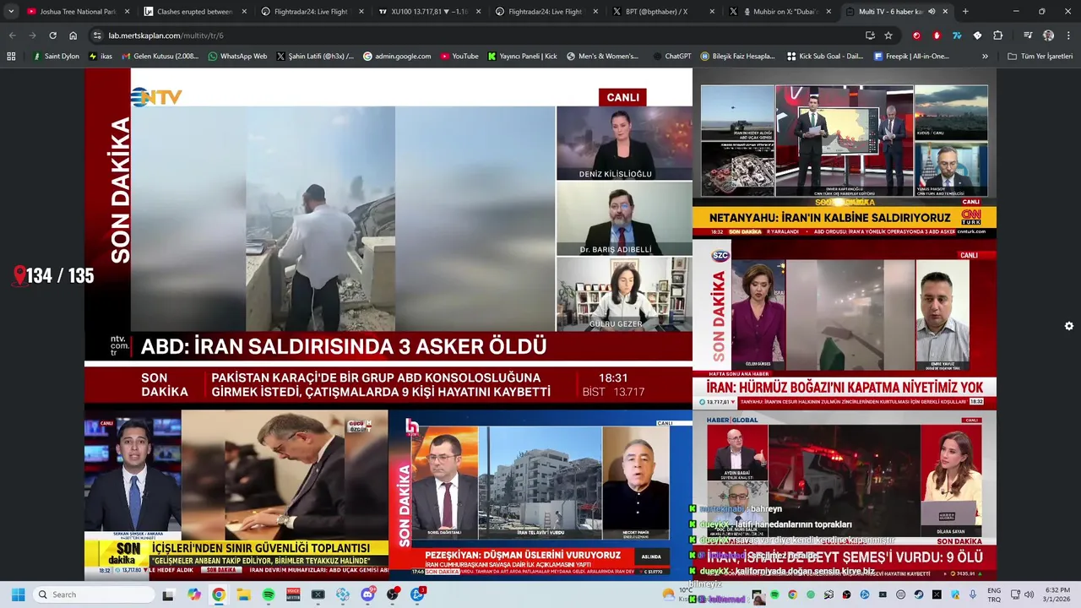The height and width of the screenshot is (608, 1081).
Task: Go back to the previous page
Action: [x=12, y=35]
